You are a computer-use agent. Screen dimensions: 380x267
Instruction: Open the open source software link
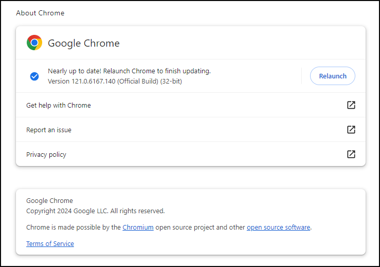(279, 228)
